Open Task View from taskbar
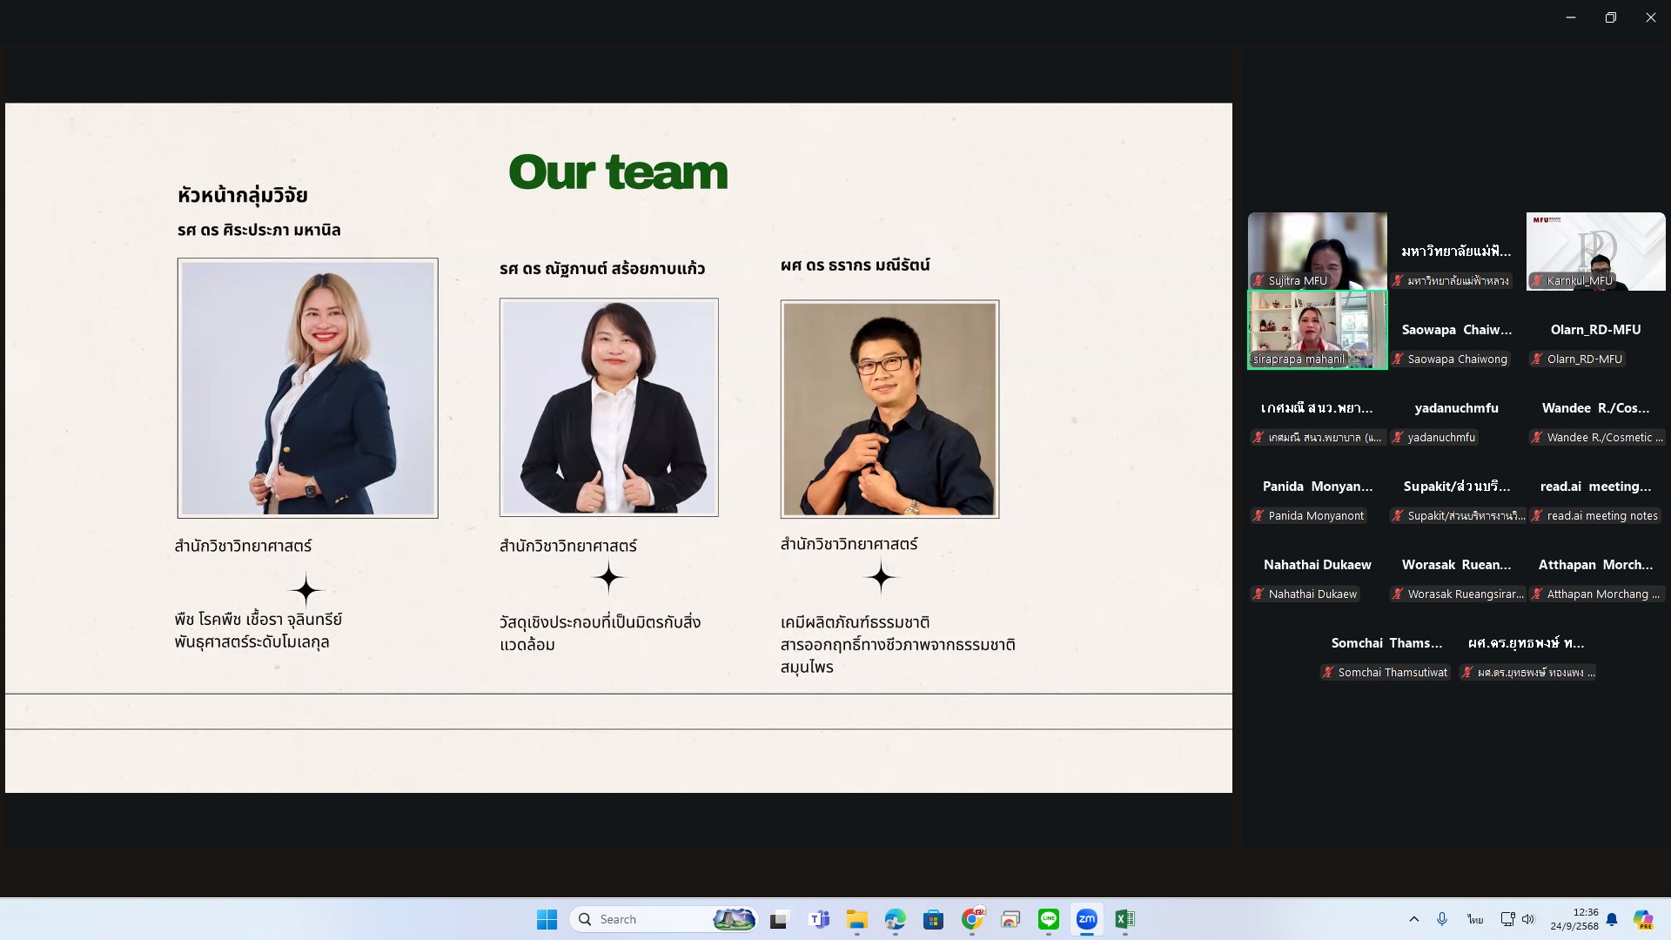This screenshot has width=1671, height=940. pos(779,919)
